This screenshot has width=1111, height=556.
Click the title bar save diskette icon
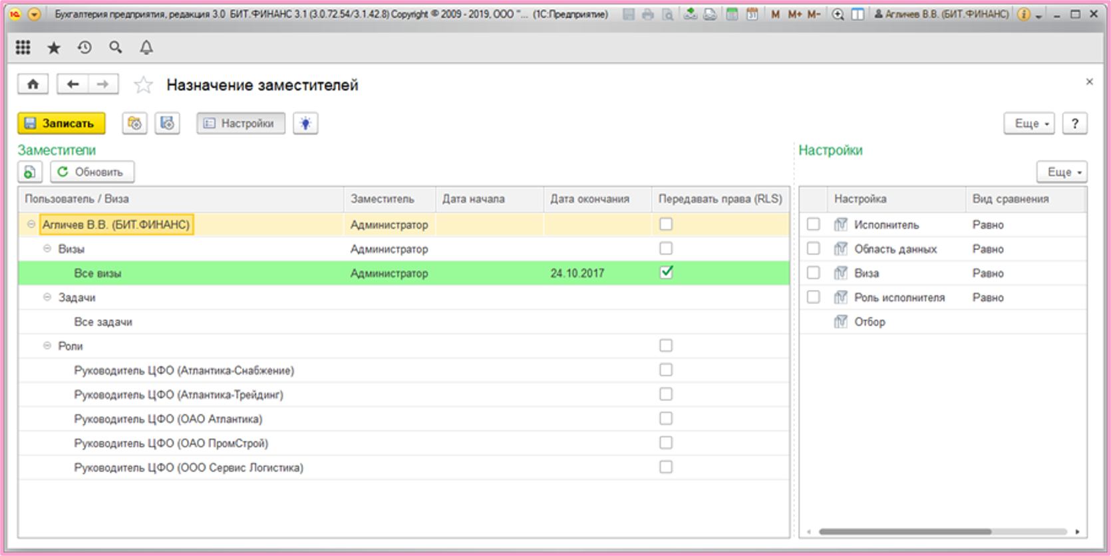pyautogui.click(x=629, y=14)
